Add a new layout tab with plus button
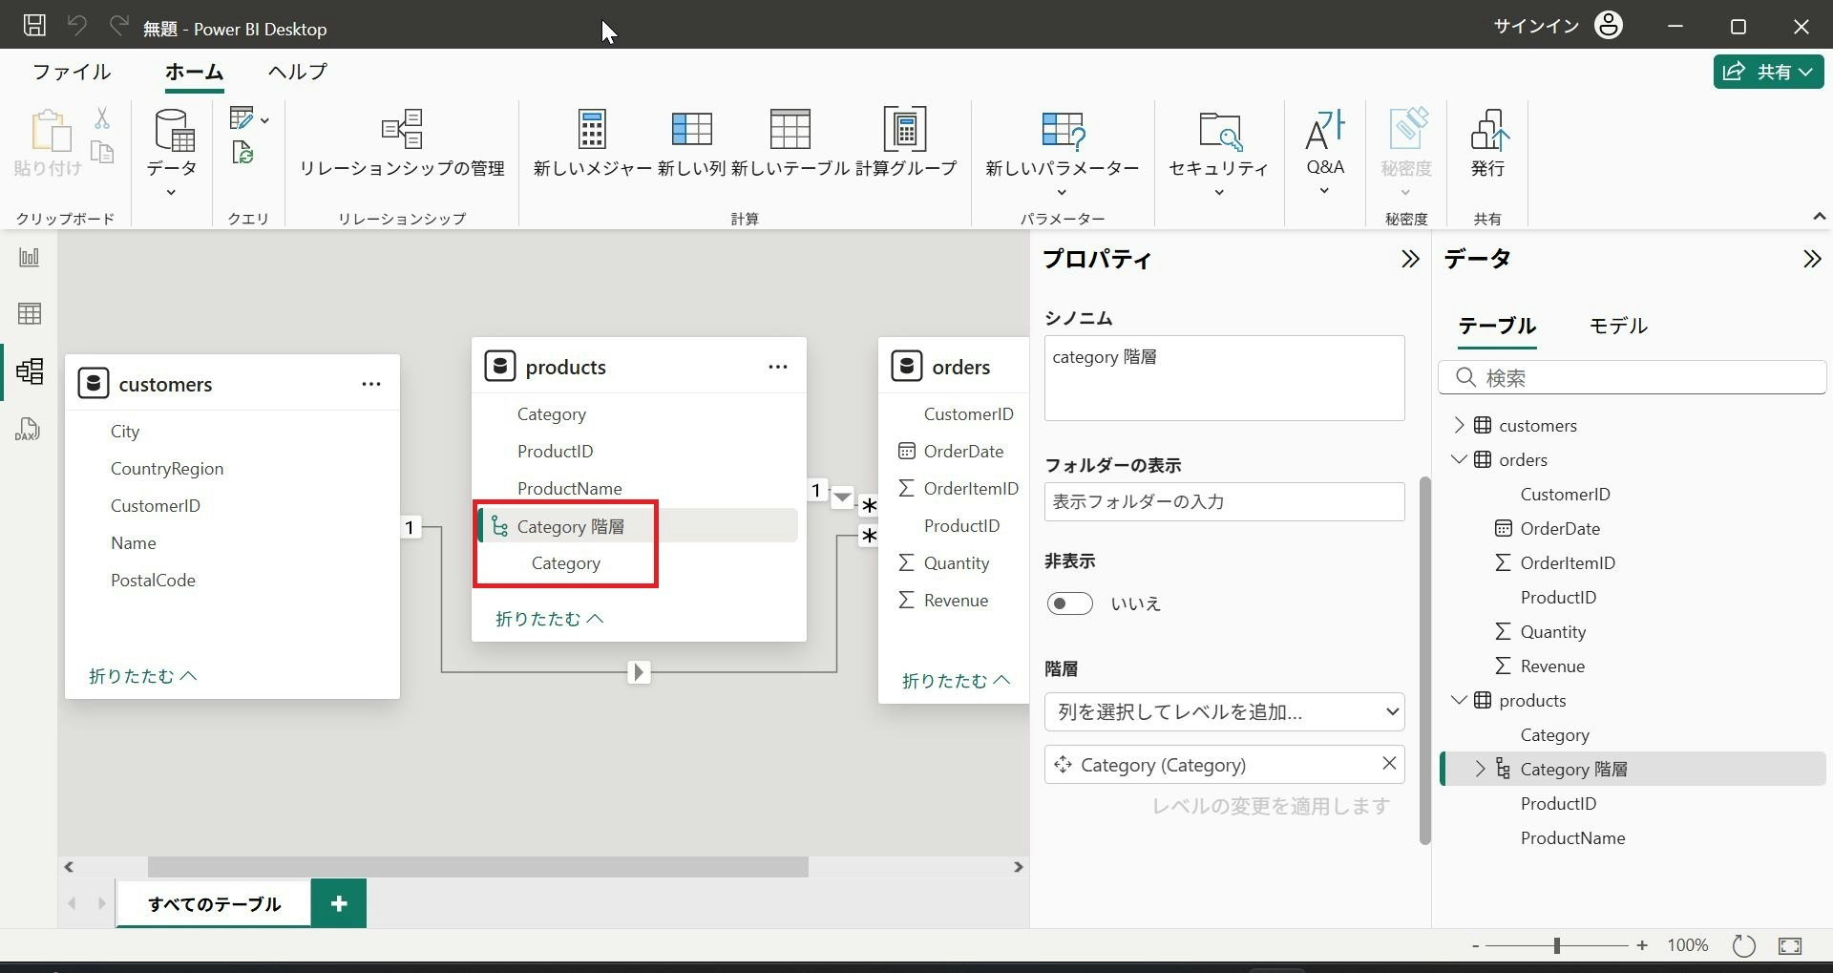 tap(339, 903)
